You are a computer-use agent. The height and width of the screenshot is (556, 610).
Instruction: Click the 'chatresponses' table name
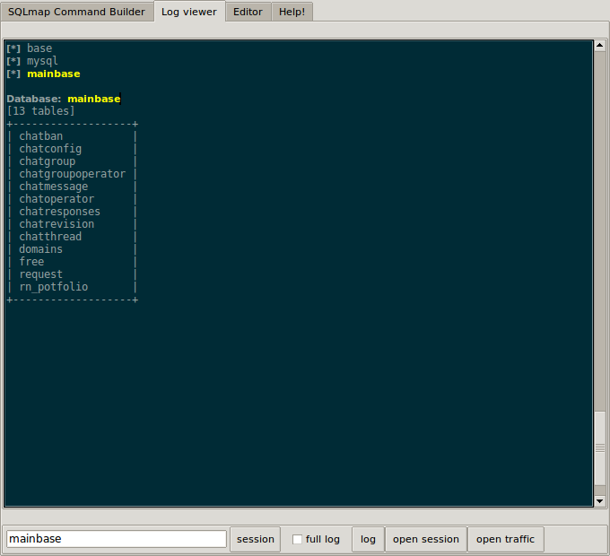(x=59, y=212)
